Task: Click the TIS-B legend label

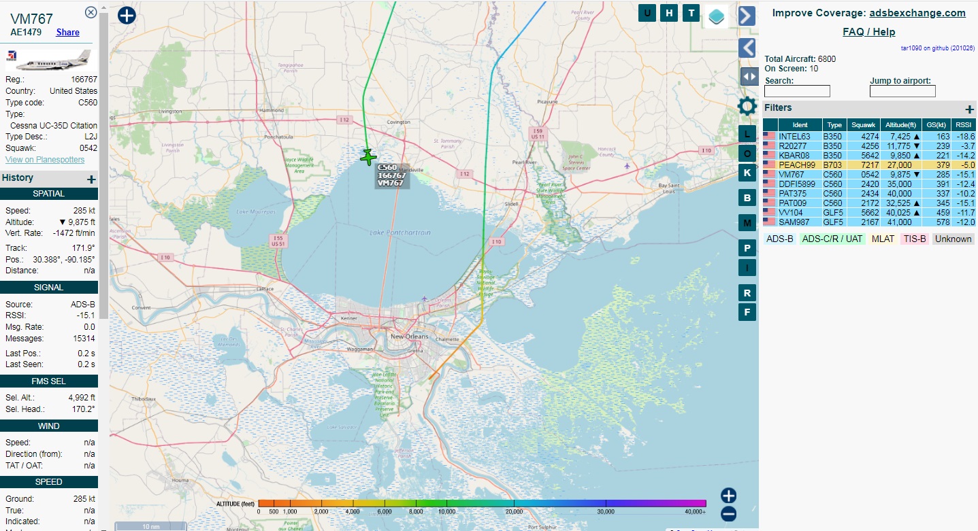Action: pyautogui.click(x=915, y=239)
